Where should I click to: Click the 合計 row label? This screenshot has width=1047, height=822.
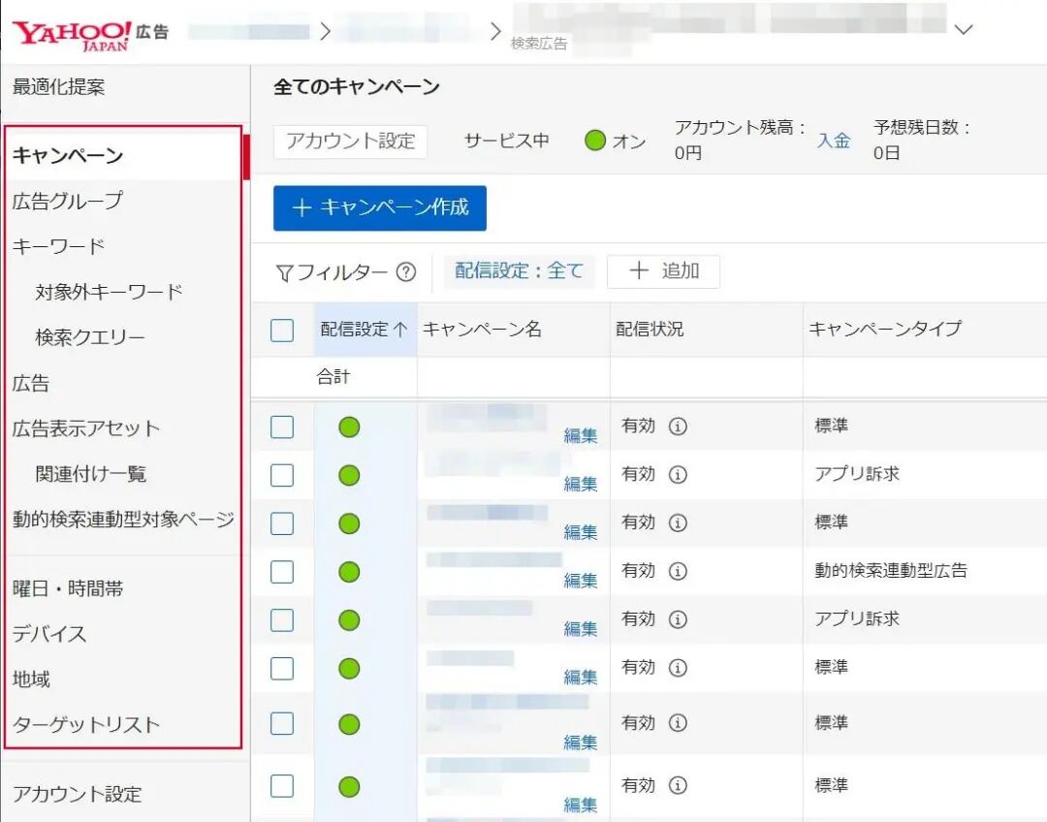(x=333, y=377)
